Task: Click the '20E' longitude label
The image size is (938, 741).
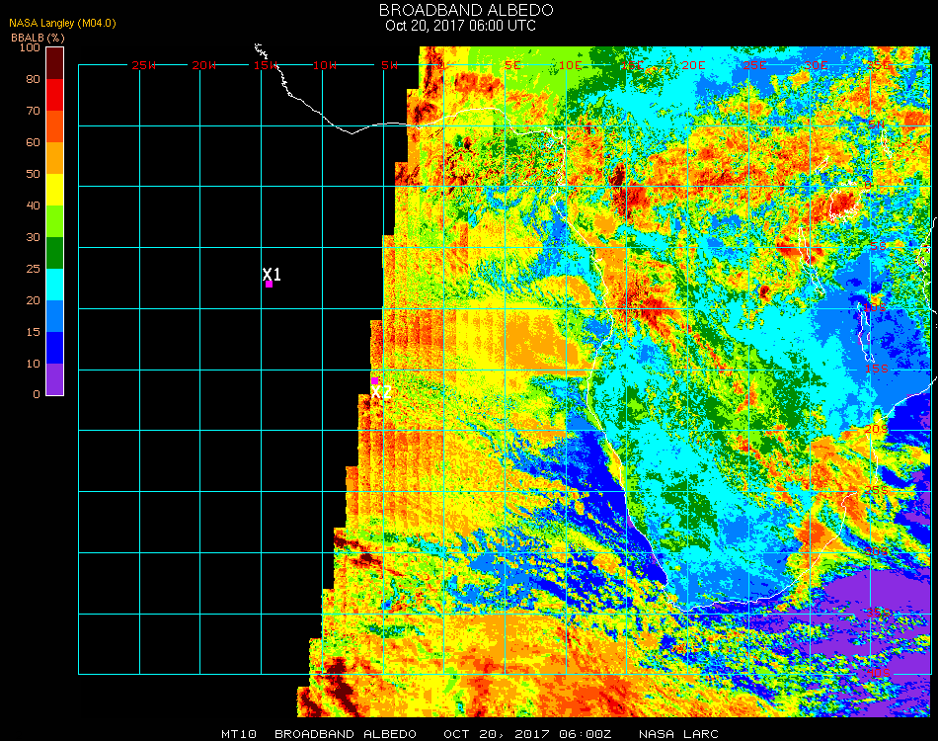Action: coord(693,65)
